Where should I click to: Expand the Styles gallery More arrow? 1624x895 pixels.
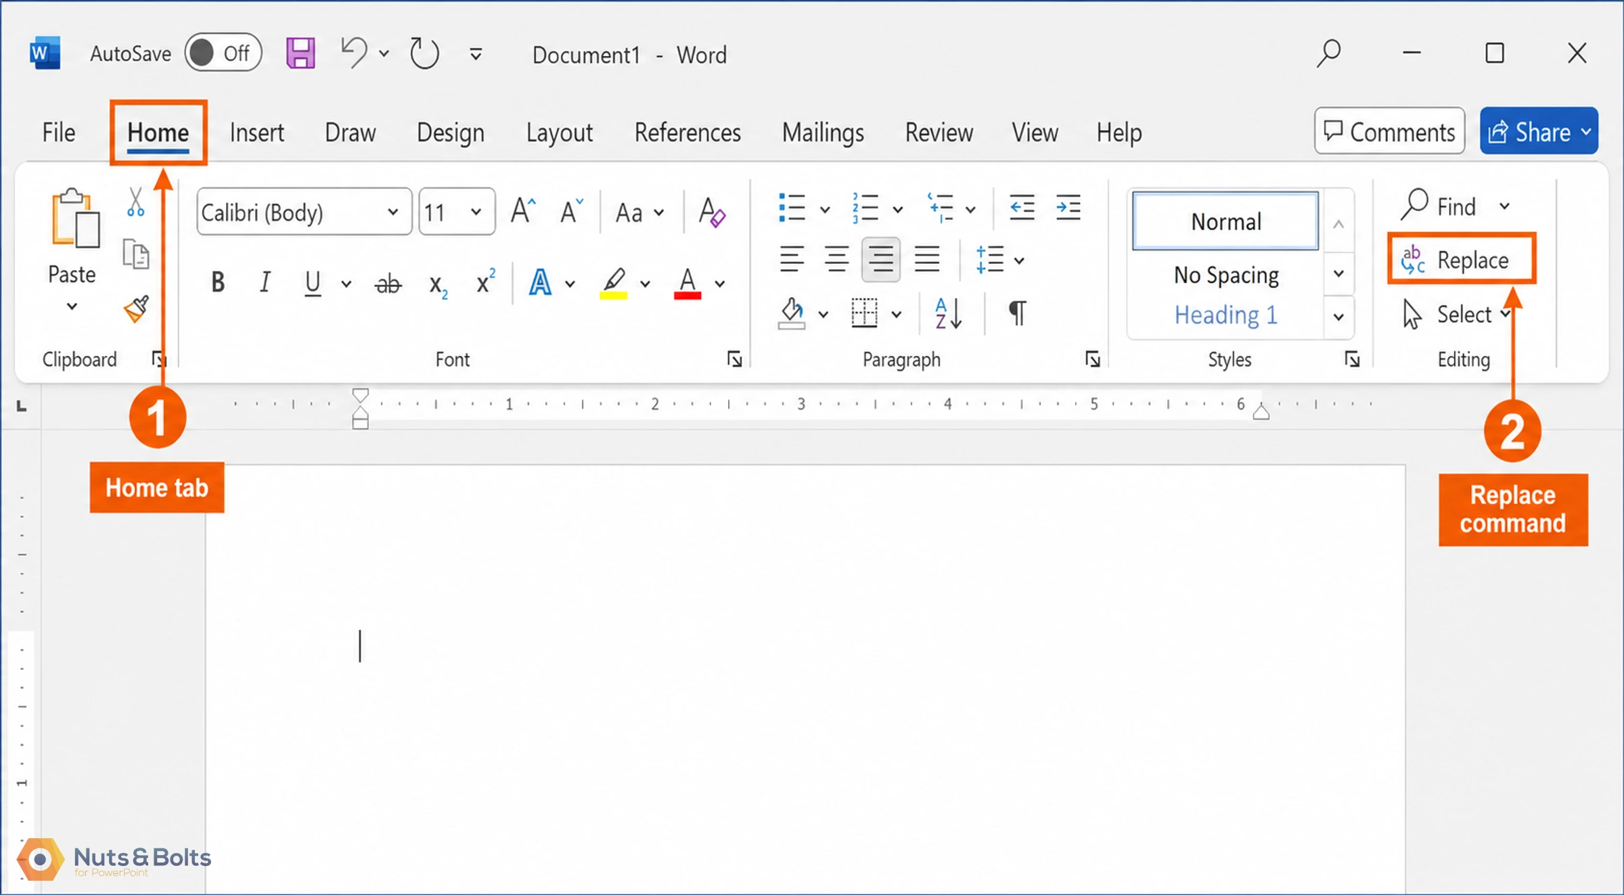[1338, 317]
